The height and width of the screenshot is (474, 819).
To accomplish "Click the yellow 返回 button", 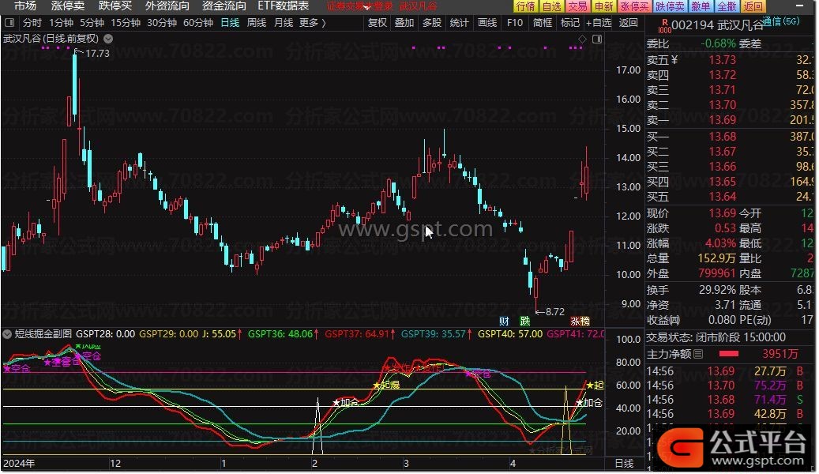I will (753, 6).
